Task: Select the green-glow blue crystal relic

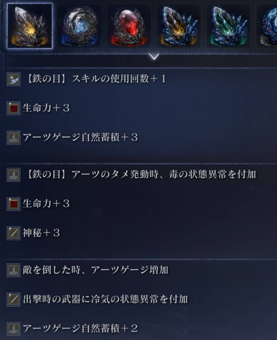Action: pos(229,26)
